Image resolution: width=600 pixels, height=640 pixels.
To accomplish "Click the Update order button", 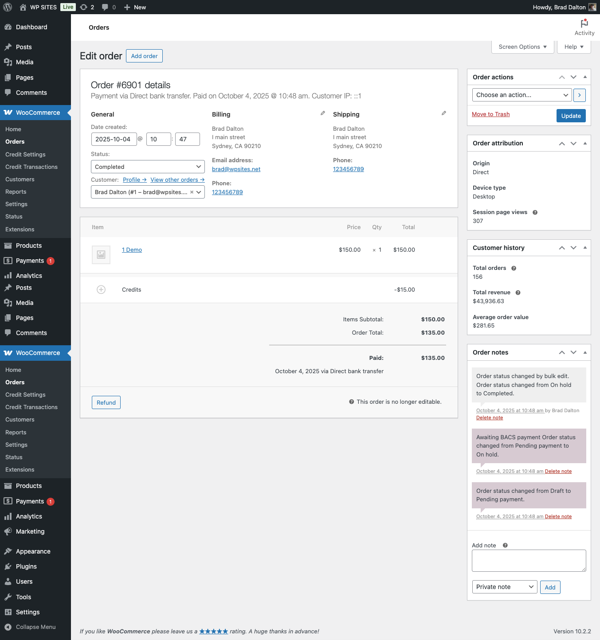I will [571, 116].
